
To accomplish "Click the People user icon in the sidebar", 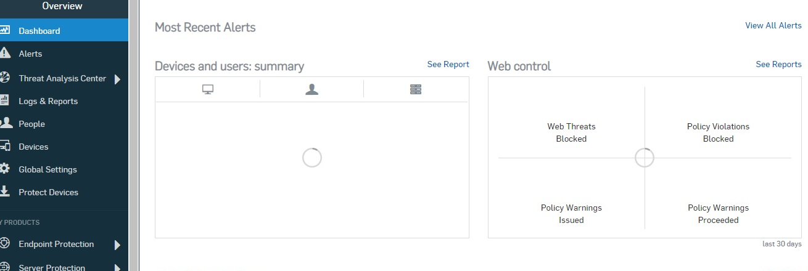I will click(x=6, y=123).
